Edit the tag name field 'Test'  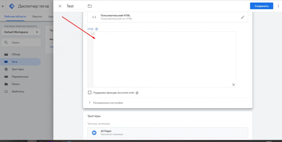tap(76, 6)
